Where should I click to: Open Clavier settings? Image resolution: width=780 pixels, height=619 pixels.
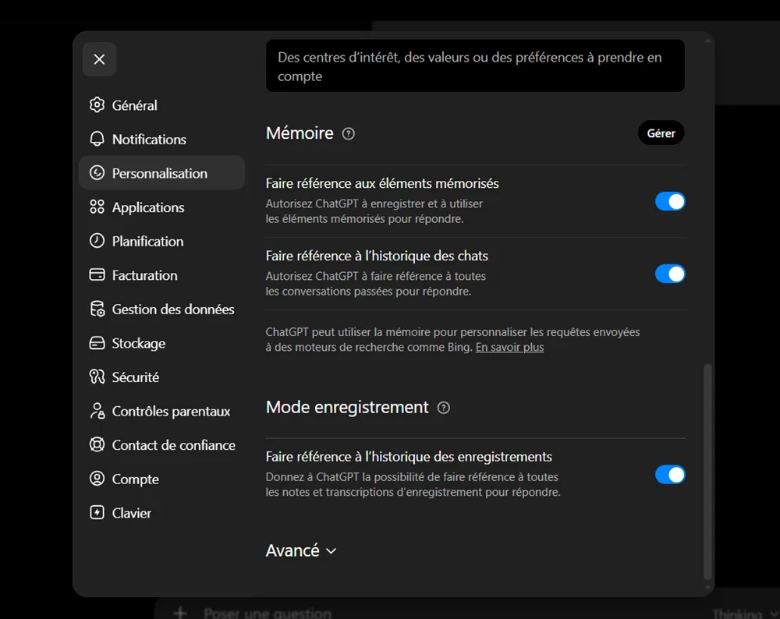coord(161,513)
